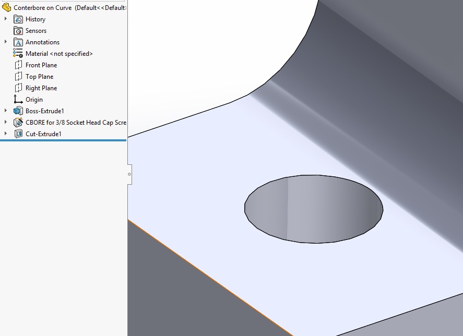Image resolution: width=463 pixels, height=336 pixels.
Task: Click the Sensors folder icon
Action: [18, 31]
